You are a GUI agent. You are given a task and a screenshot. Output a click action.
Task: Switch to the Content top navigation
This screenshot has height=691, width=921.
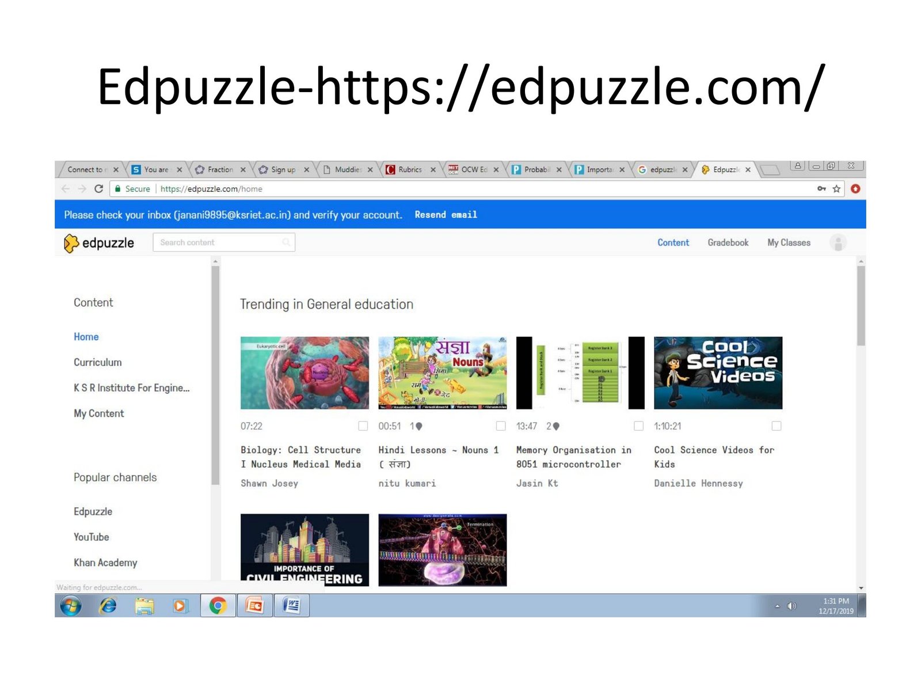point(673,243)
